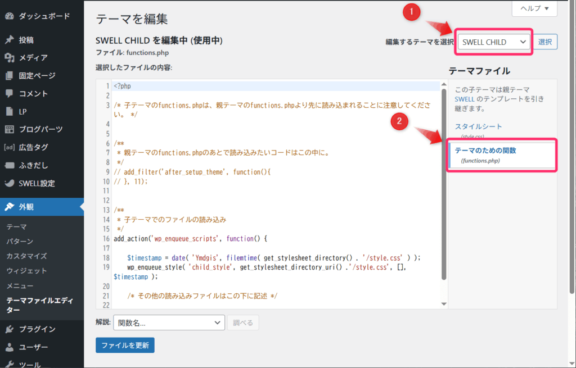
Task: Follow the SWELL parent theme link
Action: (x=464, y=99)
